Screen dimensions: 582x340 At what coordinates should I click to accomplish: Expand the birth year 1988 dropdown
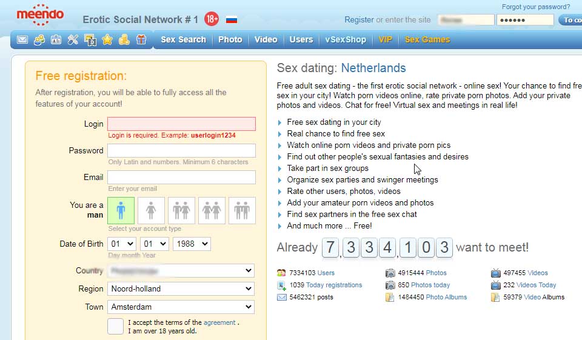(192, 244)
